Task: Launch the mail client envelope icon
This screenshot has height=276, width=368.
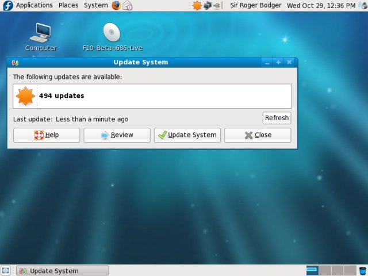Action: tap(128, 5)
